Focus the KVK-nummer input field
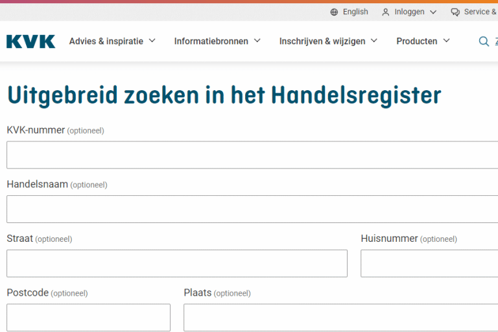Image resolution: width=498 pixels, height=332 pixels. point(252,155)
